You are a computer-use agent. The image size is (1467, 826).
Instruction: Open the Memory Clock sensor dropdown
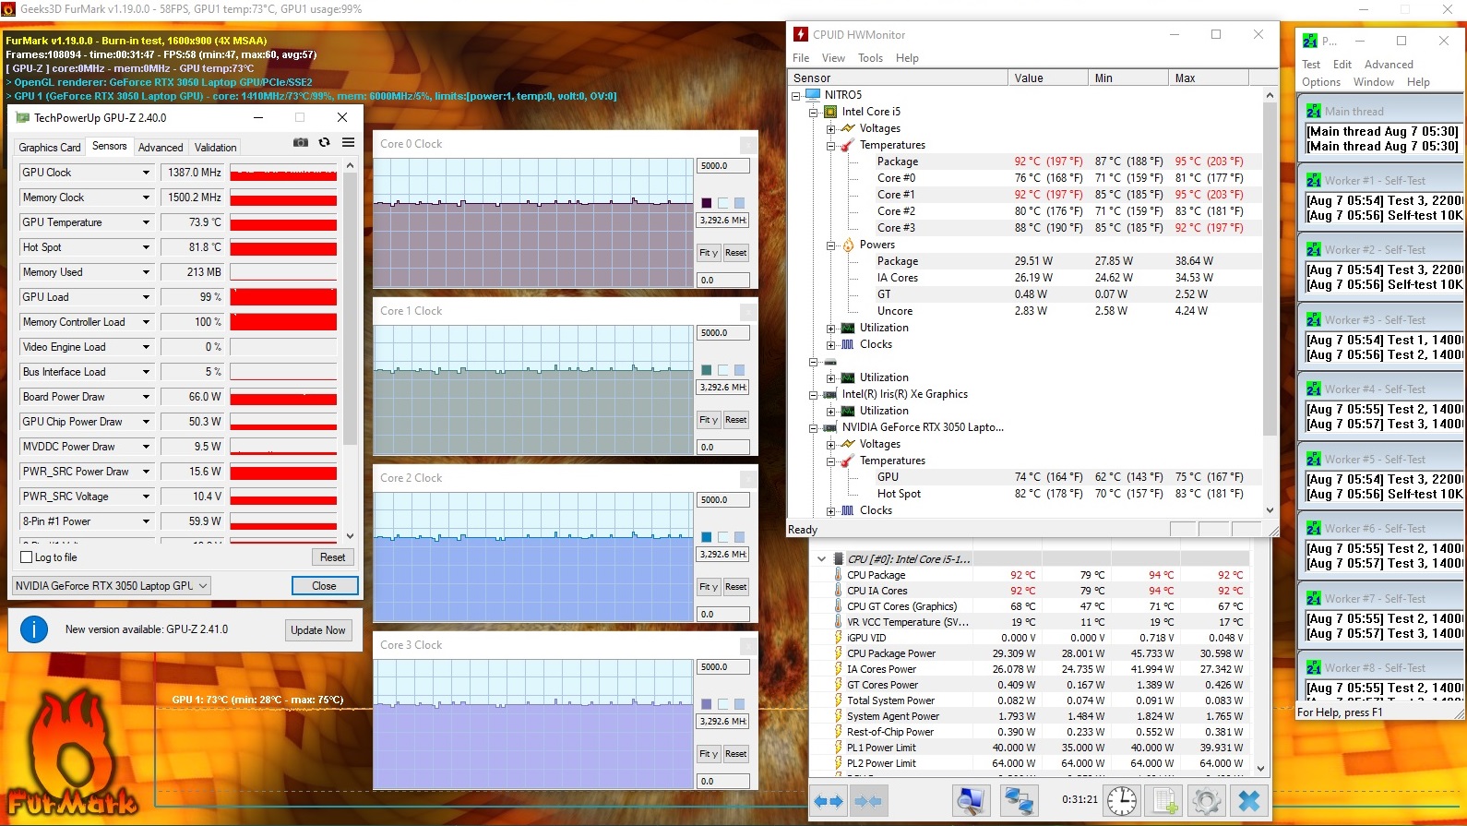pyautogui.click(x=146, y=198)
